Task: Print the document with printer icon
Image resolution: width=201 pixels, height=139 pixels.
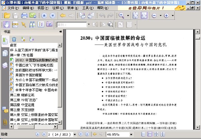Action: point(24,16)
